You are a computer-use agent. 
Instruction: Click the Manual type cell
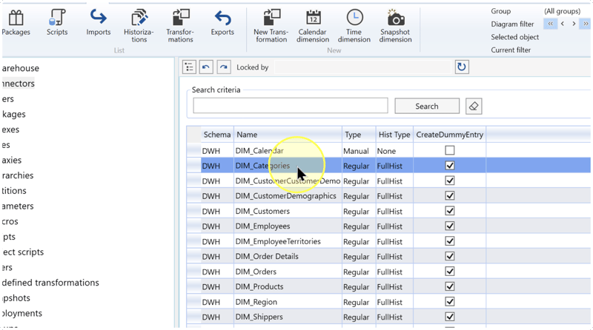click(x=359, y=151)
